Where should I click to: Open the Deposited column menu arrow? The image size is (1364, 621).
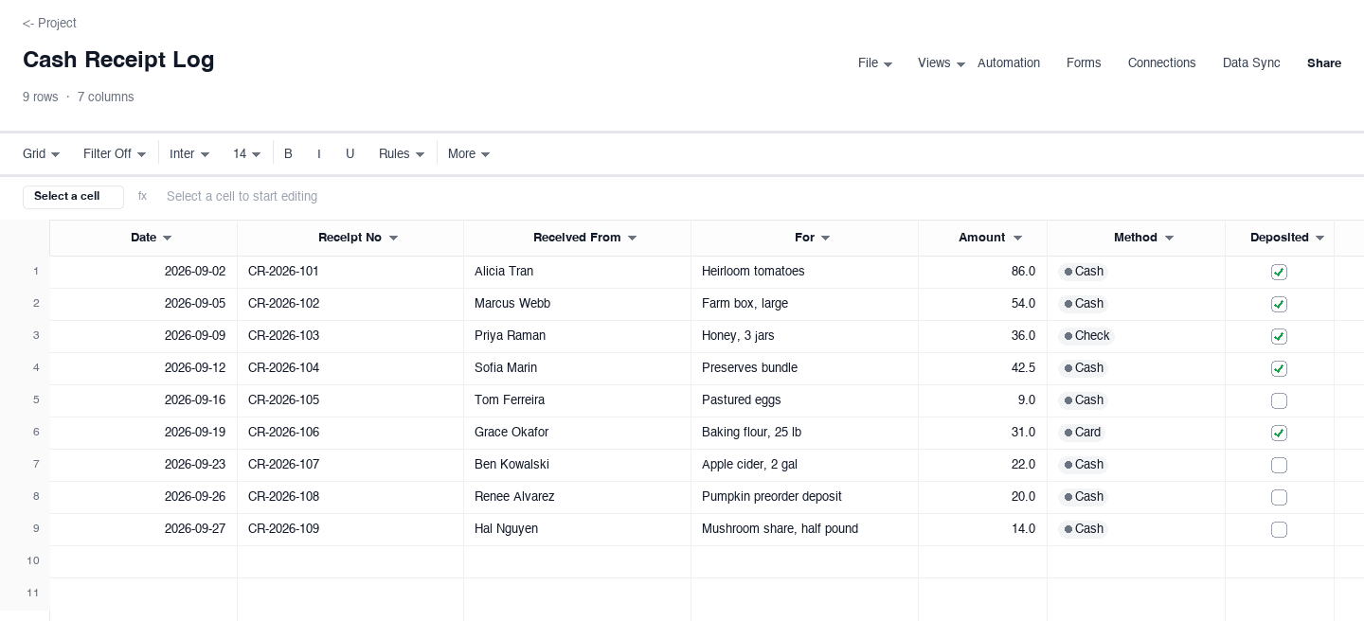pyautogui.click(x=1319, y=238)
